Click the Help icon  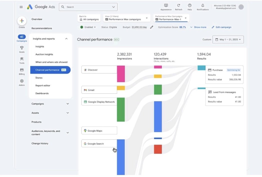point(189,6)
